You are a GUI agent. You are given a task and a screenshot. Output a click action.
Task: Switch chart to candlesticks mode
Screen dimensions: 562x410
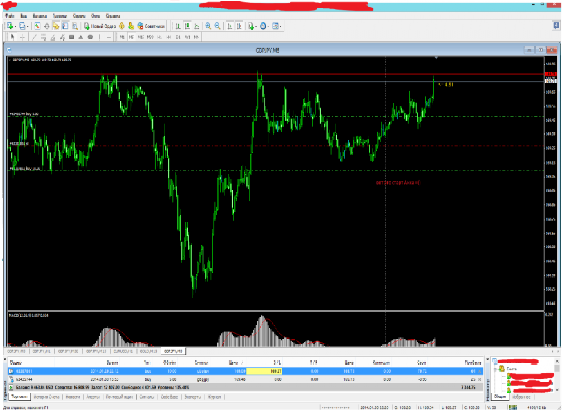187,26
